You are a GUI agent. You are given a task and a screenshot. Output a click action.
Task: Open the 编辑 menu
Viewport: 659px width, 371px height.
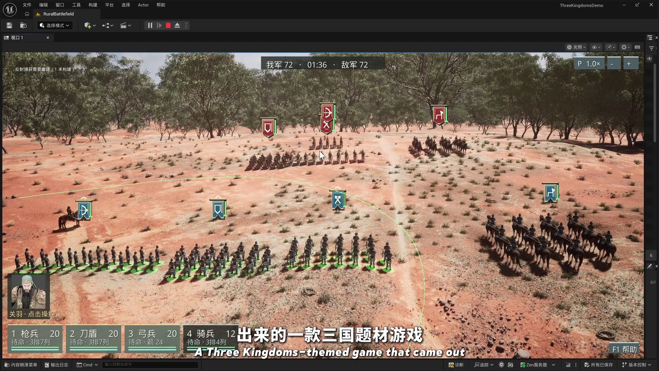coord(44,5)
